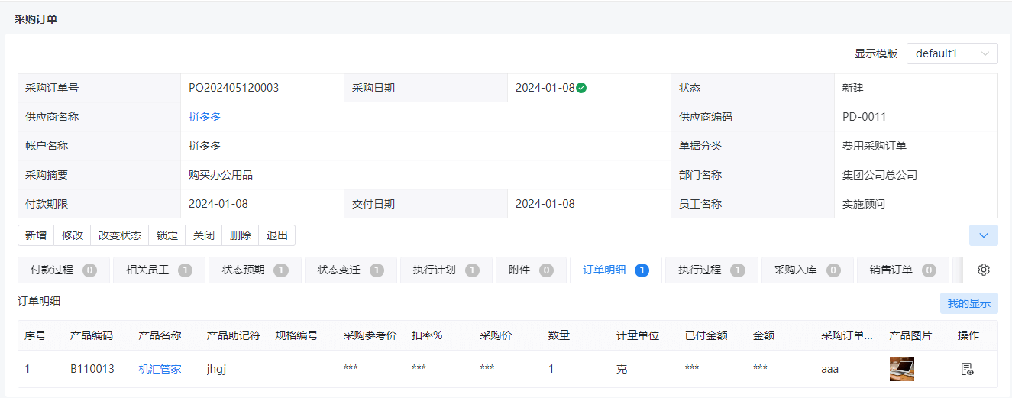The width and height of the screenshot is (1012, 398).
Task: Click the document action icon in 操作 column
Action: (967, 369)
